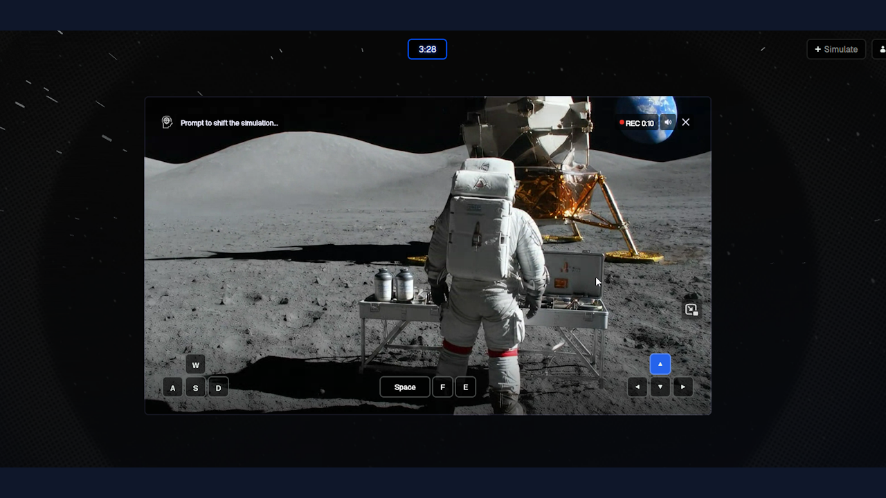Screen dimensions: 886x498
Task: Click the A left movement key
Action: 173,387
